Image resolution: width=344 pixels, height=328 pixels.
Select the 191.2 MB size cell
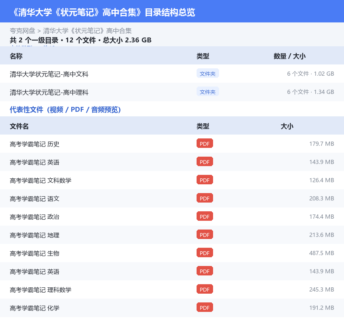(x=322, y=308)
